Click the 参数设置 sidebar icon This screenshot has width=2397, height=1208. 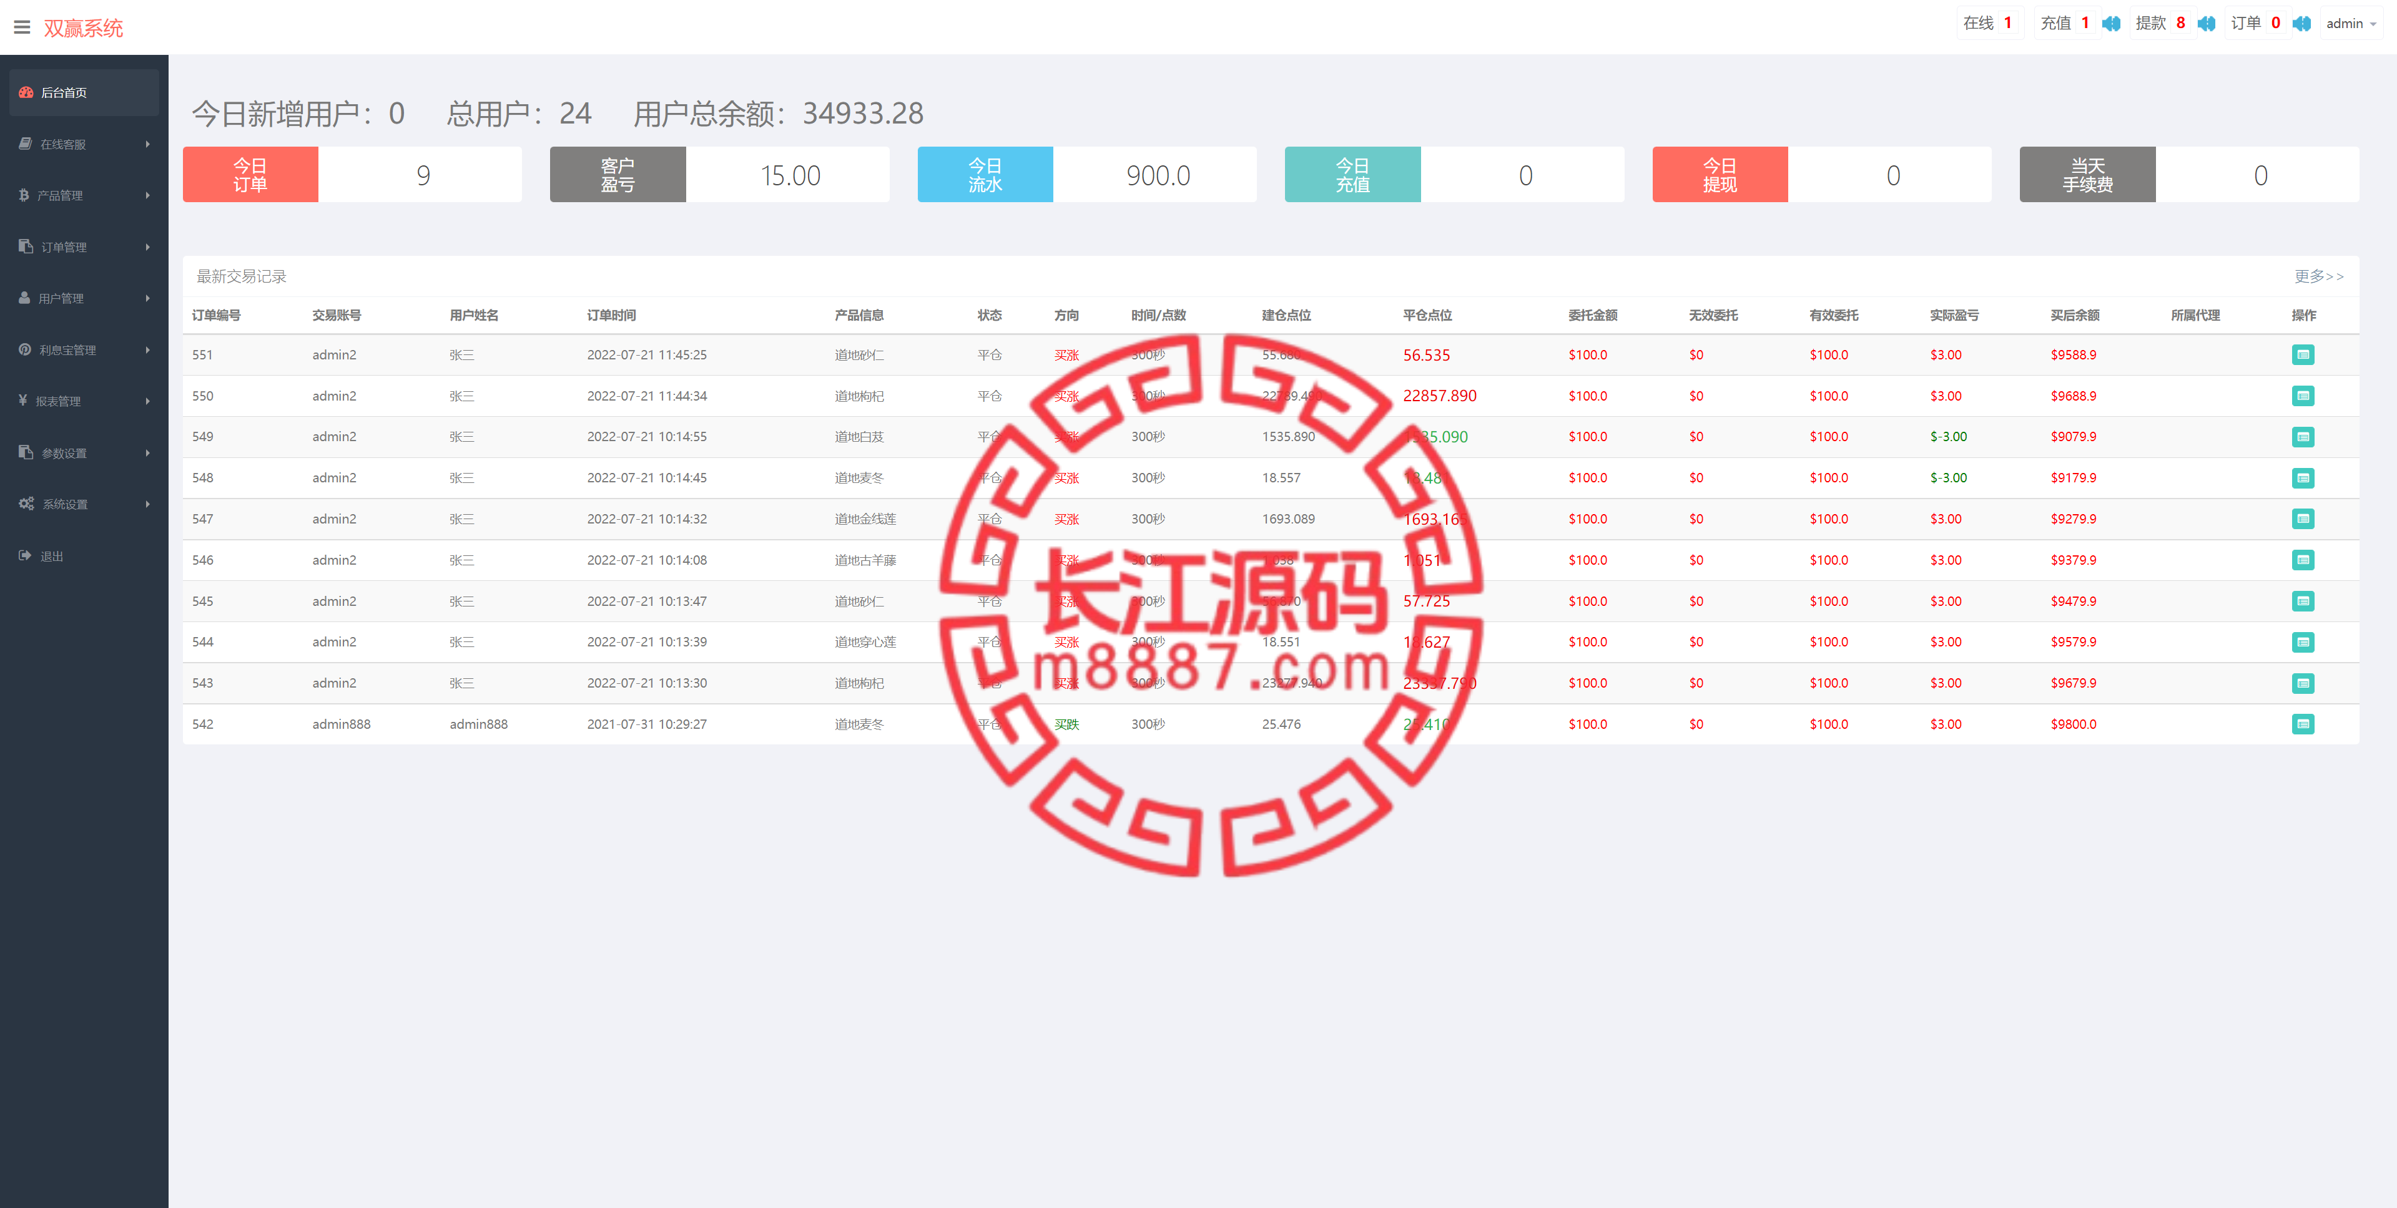coord(26,452)
